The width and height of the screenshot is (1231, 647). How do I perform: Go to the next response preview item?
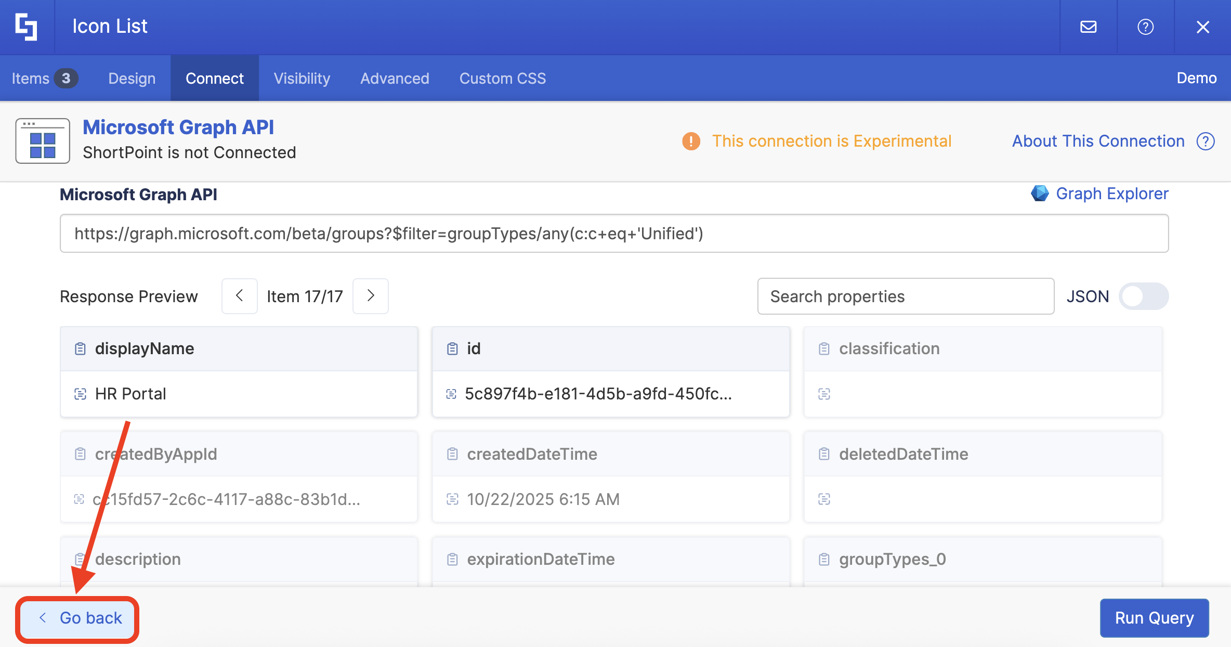pyautogui.click(x=371, y=296)
